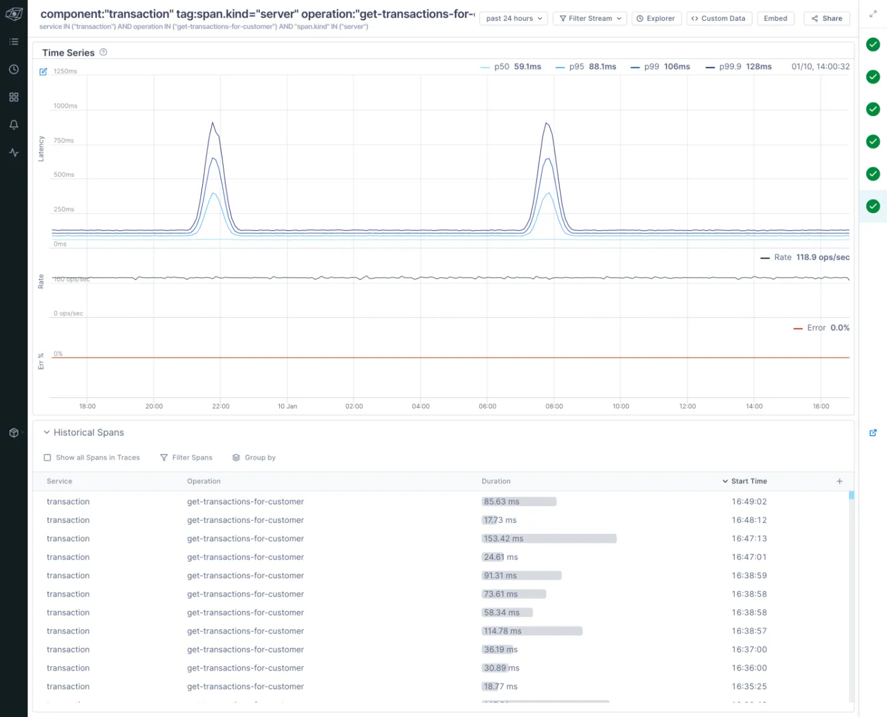Enable Show all Spans in Traces checkbox
The height and width of the screenshot is (717, 887).
(48, 458)
